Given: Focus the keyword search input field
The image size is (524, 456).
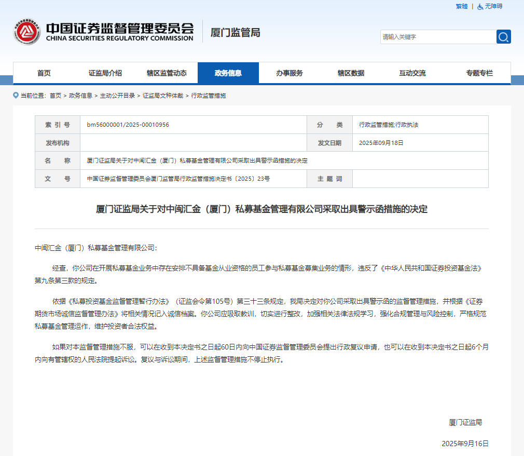Looking at the screenshot, I should [x=438, y=37].
